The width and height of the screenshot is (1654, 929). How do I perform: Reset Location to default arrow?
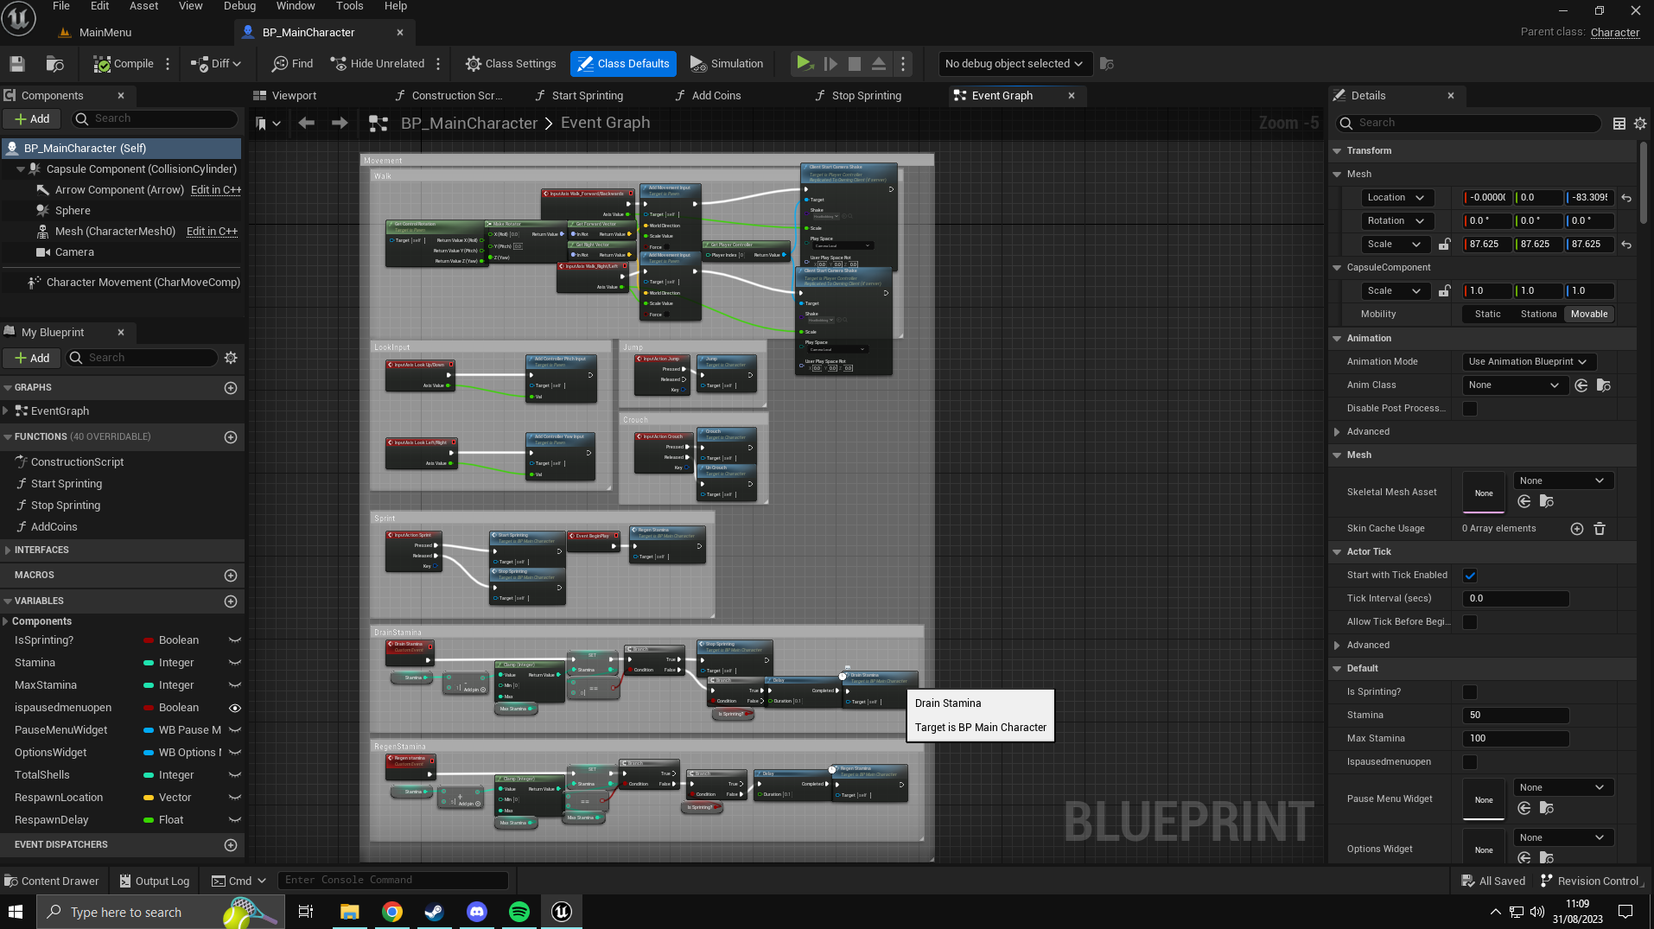tap(1626, 198)
